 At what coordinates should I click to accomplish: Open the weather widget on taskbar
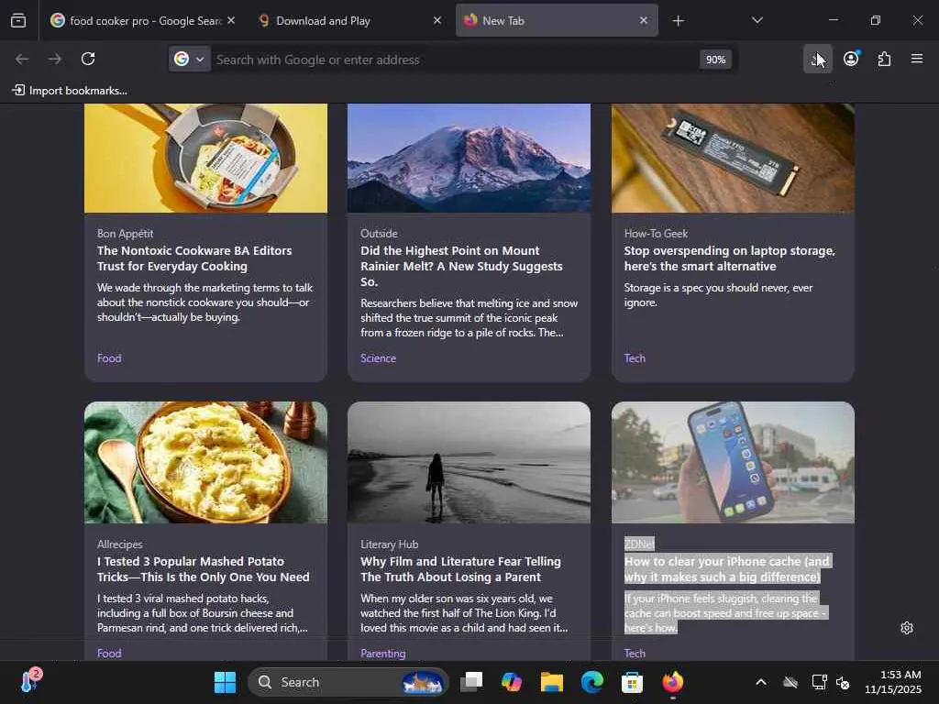pos(30,681)
